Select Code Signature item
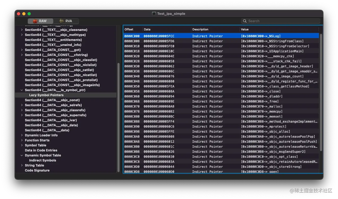The image size is (338, 199). pos(37,170)
